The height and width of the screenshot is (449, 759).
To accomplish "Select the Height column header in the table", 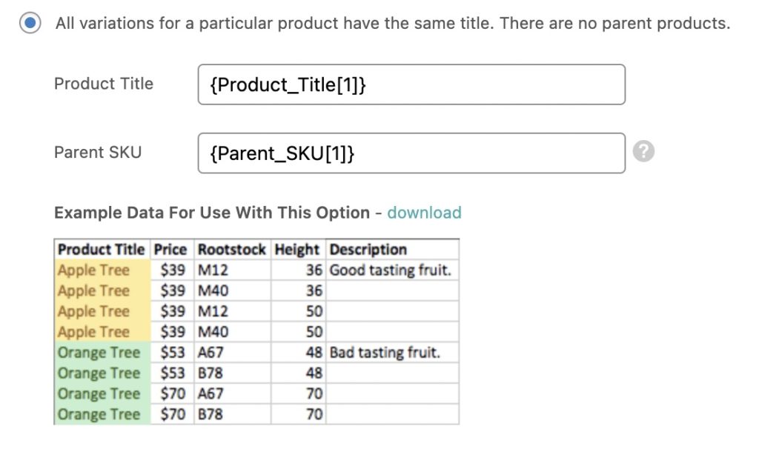I will coord(296,250).
